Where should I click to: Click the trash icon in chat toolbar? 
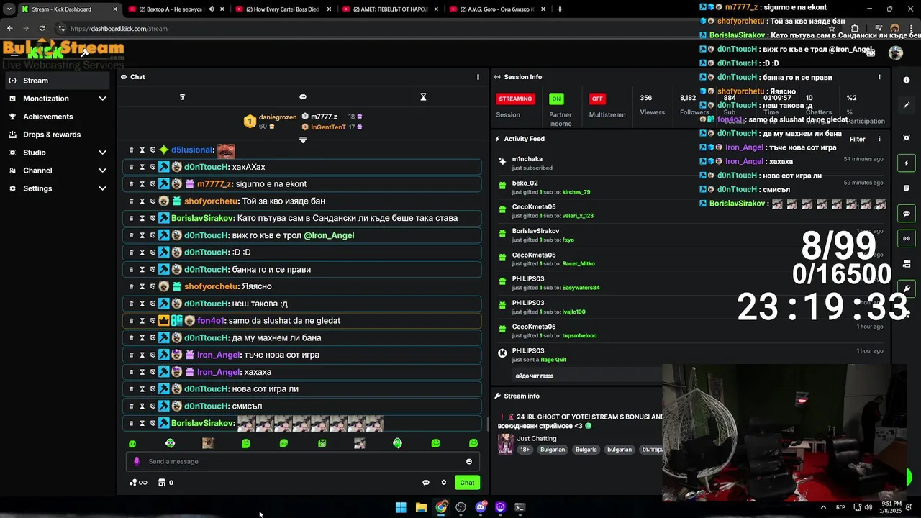(x=182, y=97)
